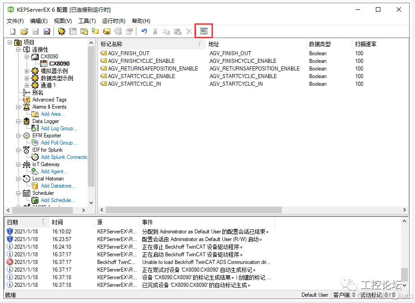
Task: Open properties toolbar icon
Action: [x=129, y=31]
